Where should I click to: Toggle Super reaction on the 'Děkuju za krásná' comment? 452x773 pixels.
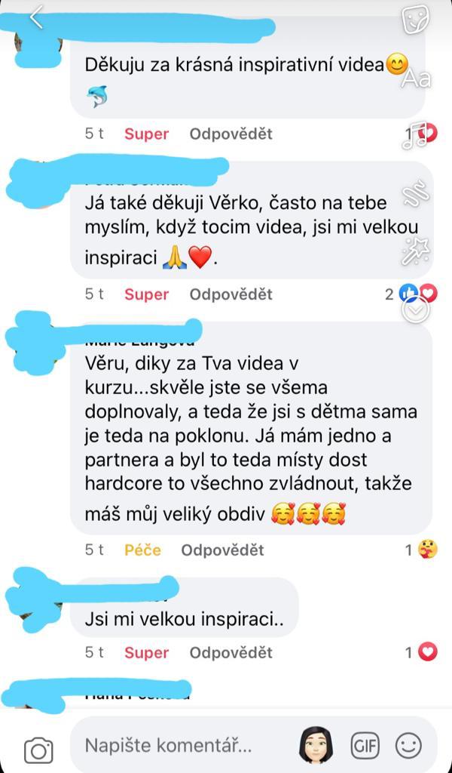147,134
